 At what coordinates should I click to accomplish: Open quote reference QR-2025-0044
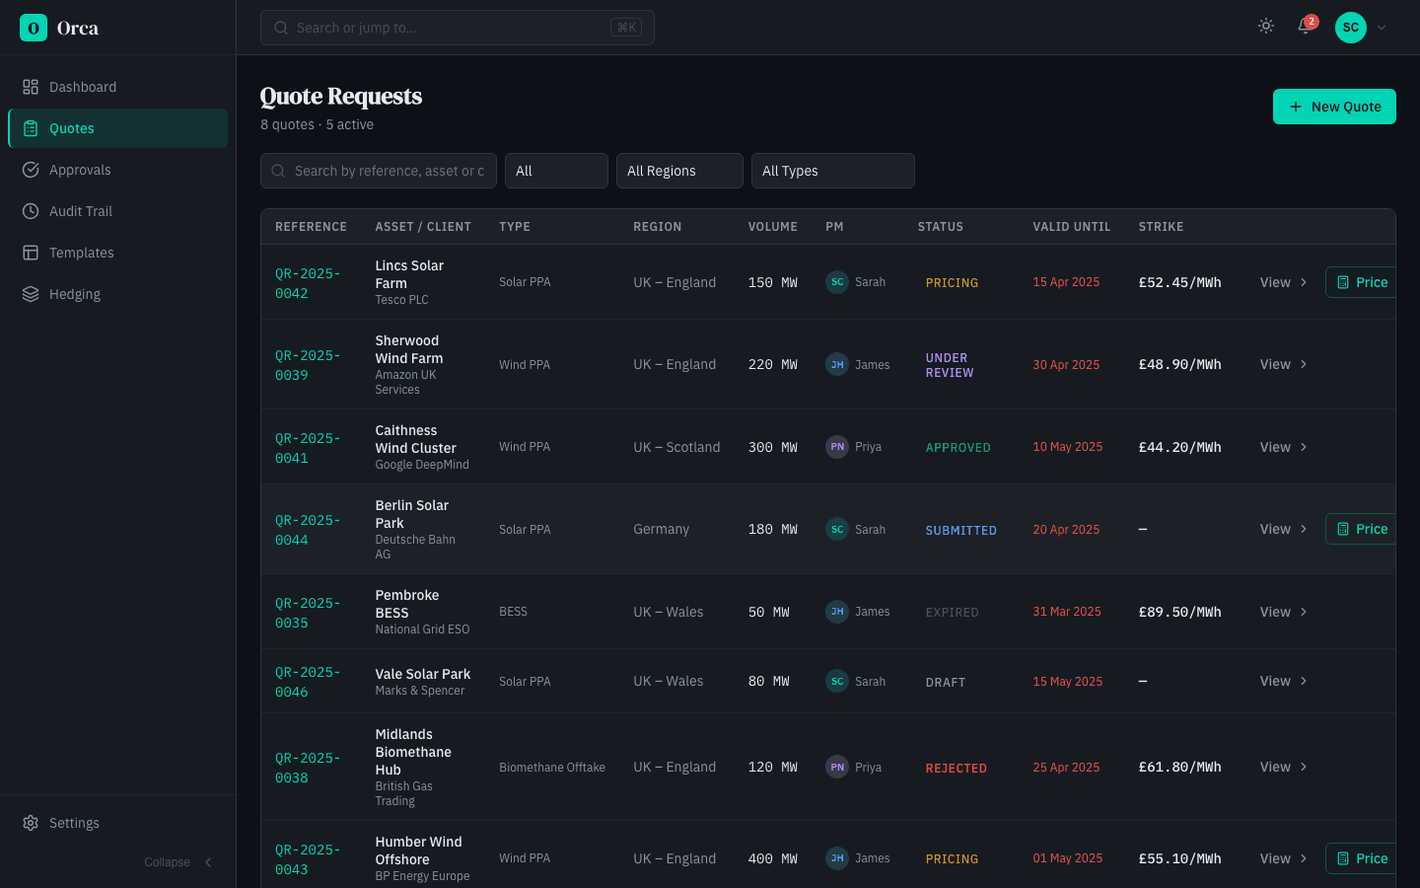click(x=308, y=530)
